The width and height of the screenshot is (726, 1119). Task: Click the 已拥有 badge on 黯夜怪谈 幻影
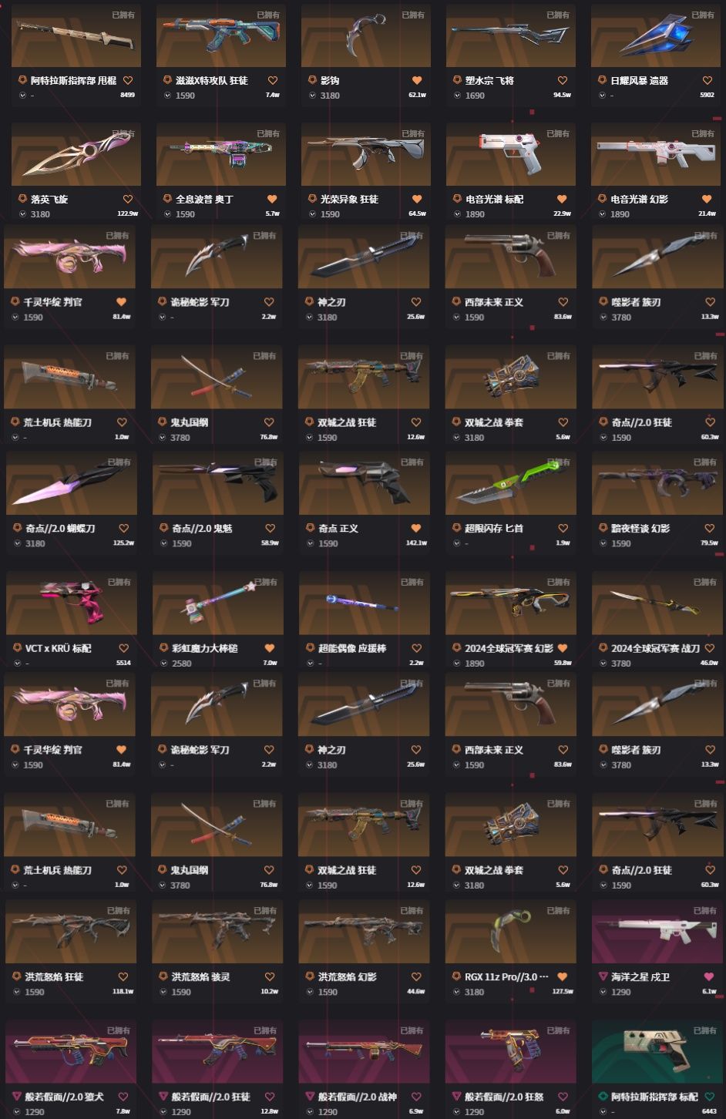coord(705,462)
